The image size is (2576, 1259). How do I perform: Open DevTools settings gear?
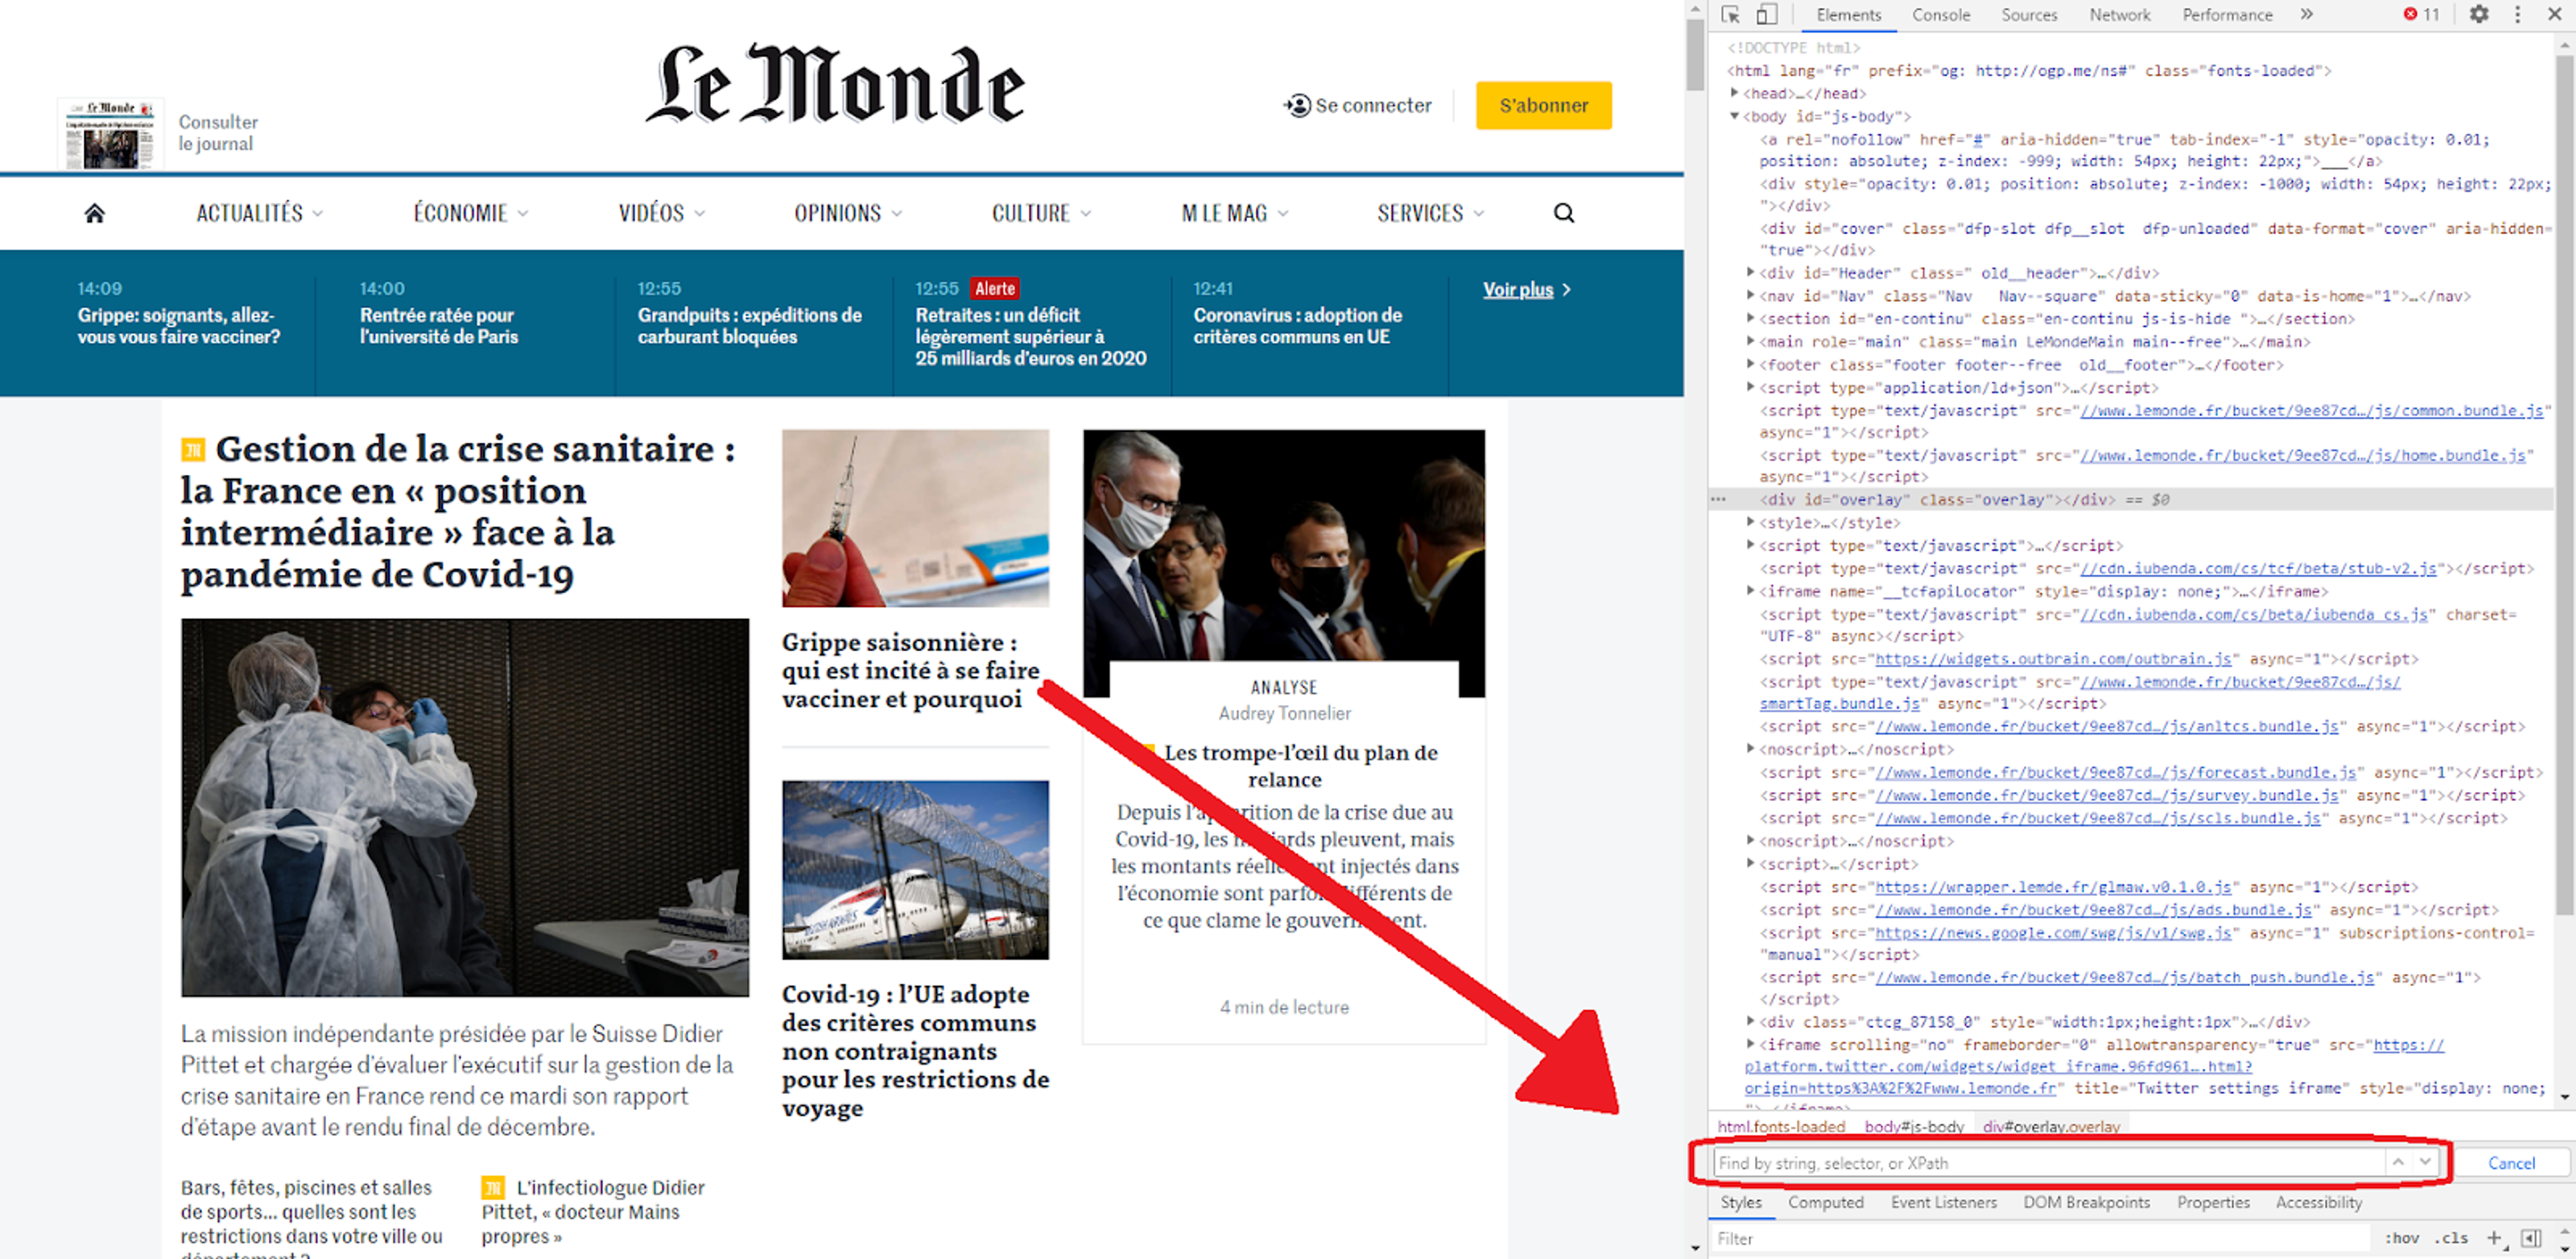pos(2479,14)
